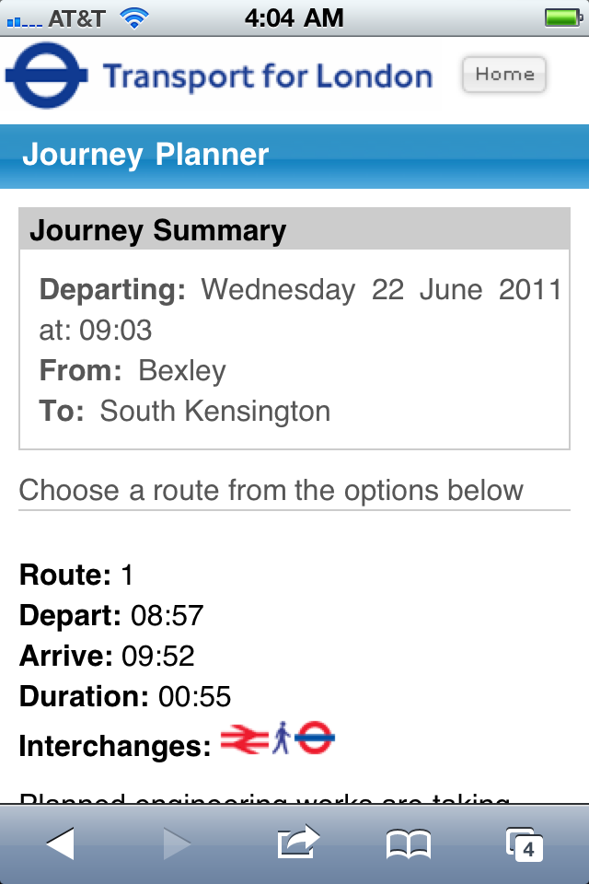Click the National Rail interchange icon
The height and width of the screenshot is (884, 589).
(x=243, y=739)
